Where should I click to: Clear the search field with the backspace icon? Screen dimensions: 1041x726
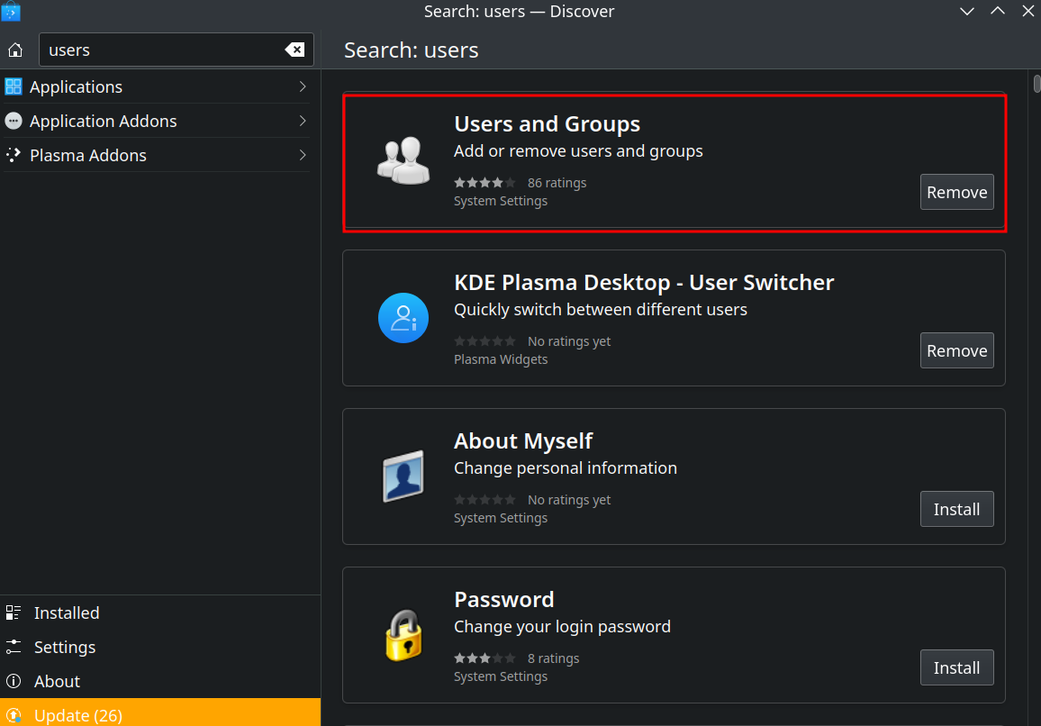pyautogui.click(x=295, y=50)
